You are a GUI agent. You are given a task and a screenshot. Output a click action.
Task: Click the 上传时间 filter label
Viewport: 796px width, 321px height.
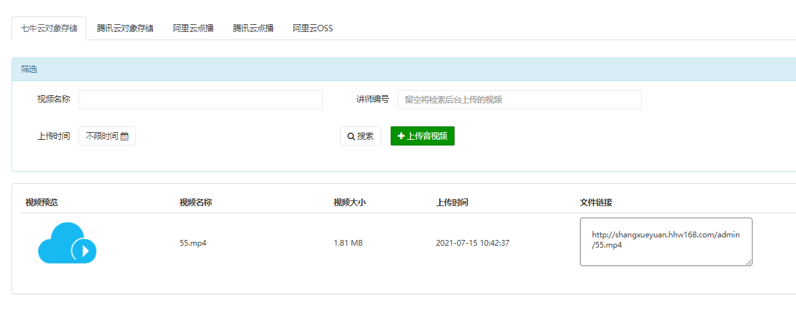[54, 136]
